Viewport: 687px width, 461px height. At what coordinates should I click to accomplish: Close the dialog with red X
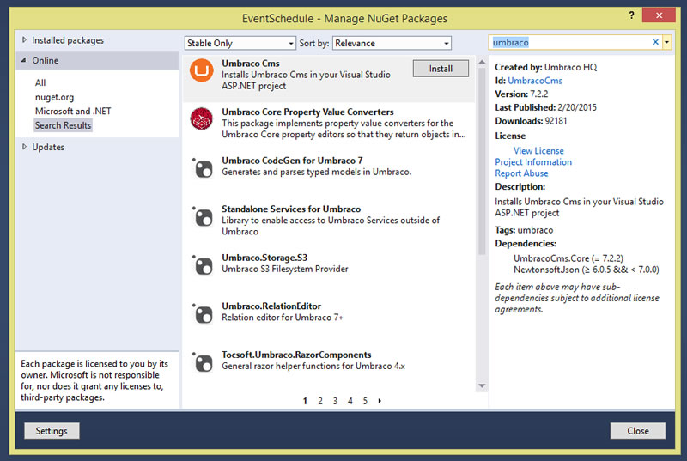tap(659, 15)
